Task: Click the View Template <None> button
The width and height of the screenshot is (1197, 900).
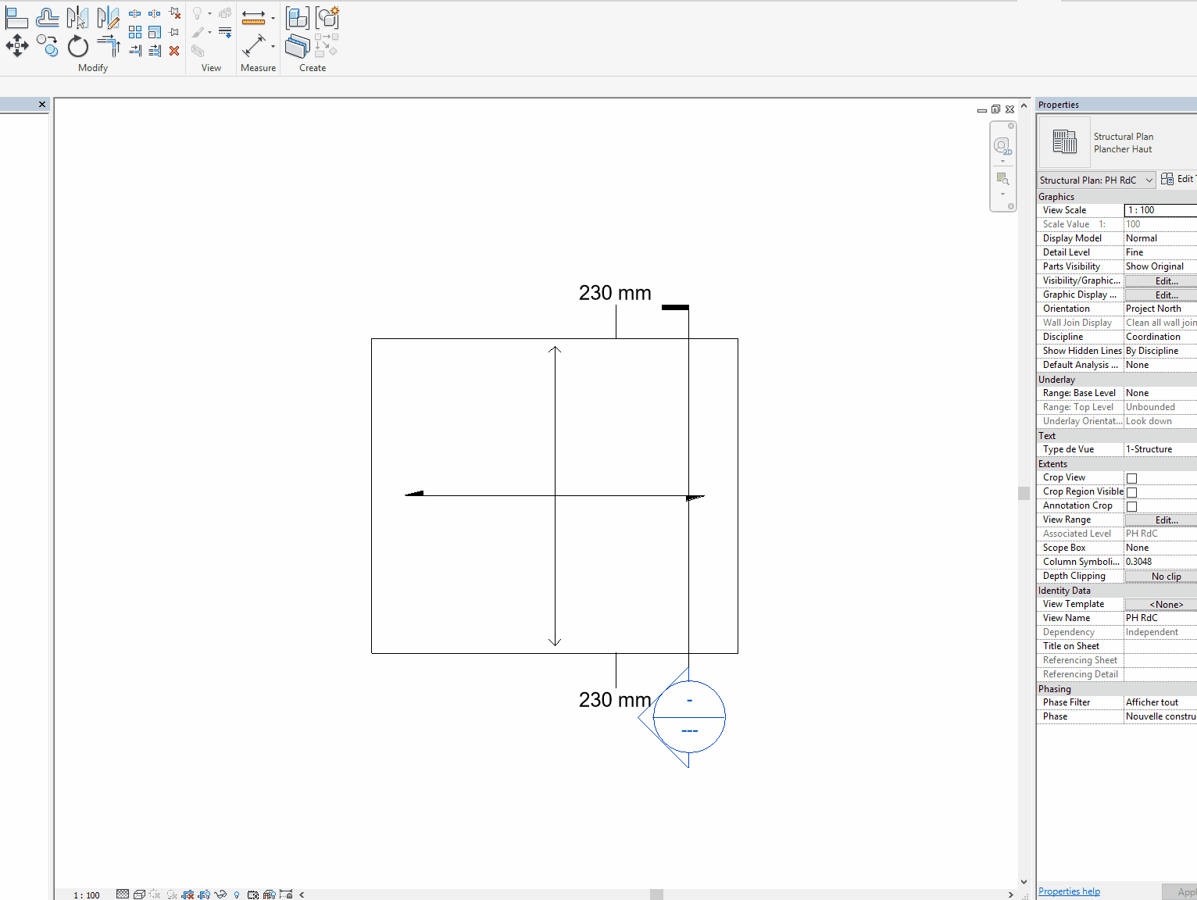Action: click(x=1166, y=605)
